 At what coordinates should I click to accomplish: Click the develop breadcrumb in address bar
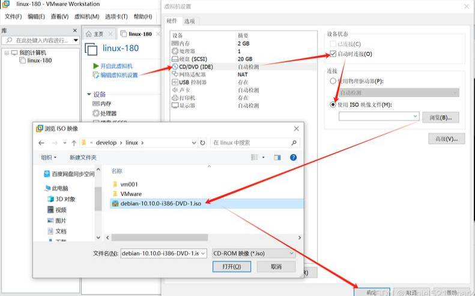click(x=106, y=143)
